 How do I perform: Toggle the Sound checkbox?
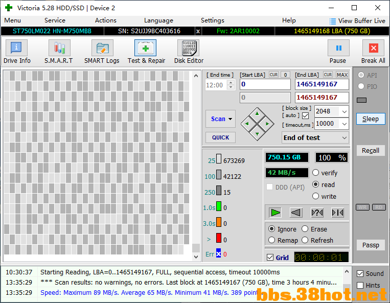pos(360,274)
